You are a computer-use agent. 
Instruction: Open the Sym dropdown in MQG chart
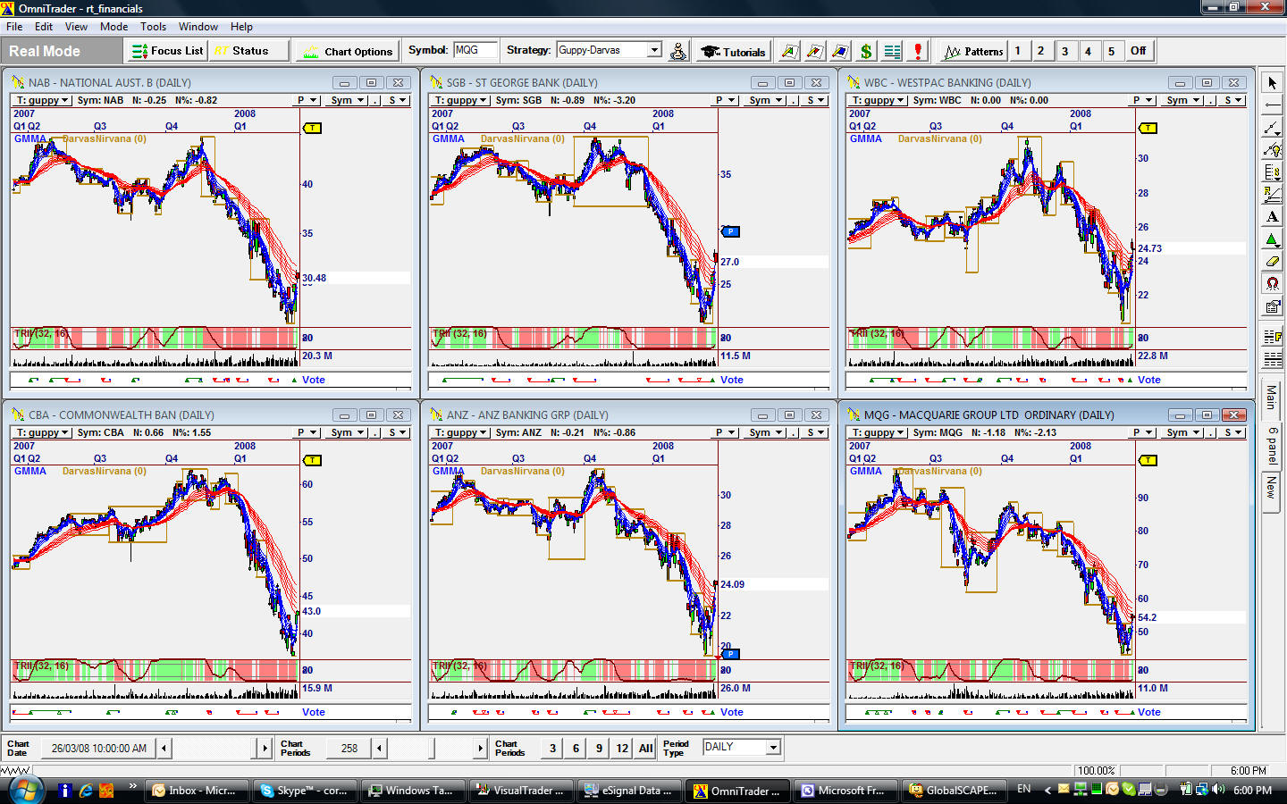click(x=1184, y=432)
